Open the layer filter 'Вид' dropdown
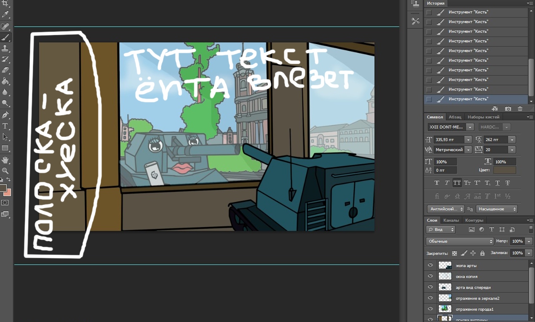 pos(440,230)
